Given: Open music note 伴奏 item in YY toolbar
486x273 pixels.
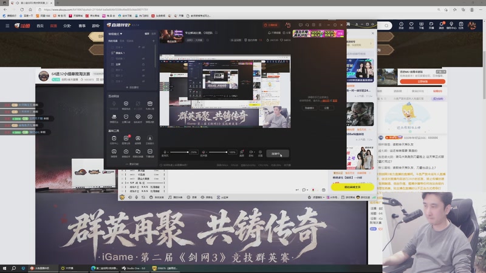Looking at the screenshot, I should (x=175, y=197).
